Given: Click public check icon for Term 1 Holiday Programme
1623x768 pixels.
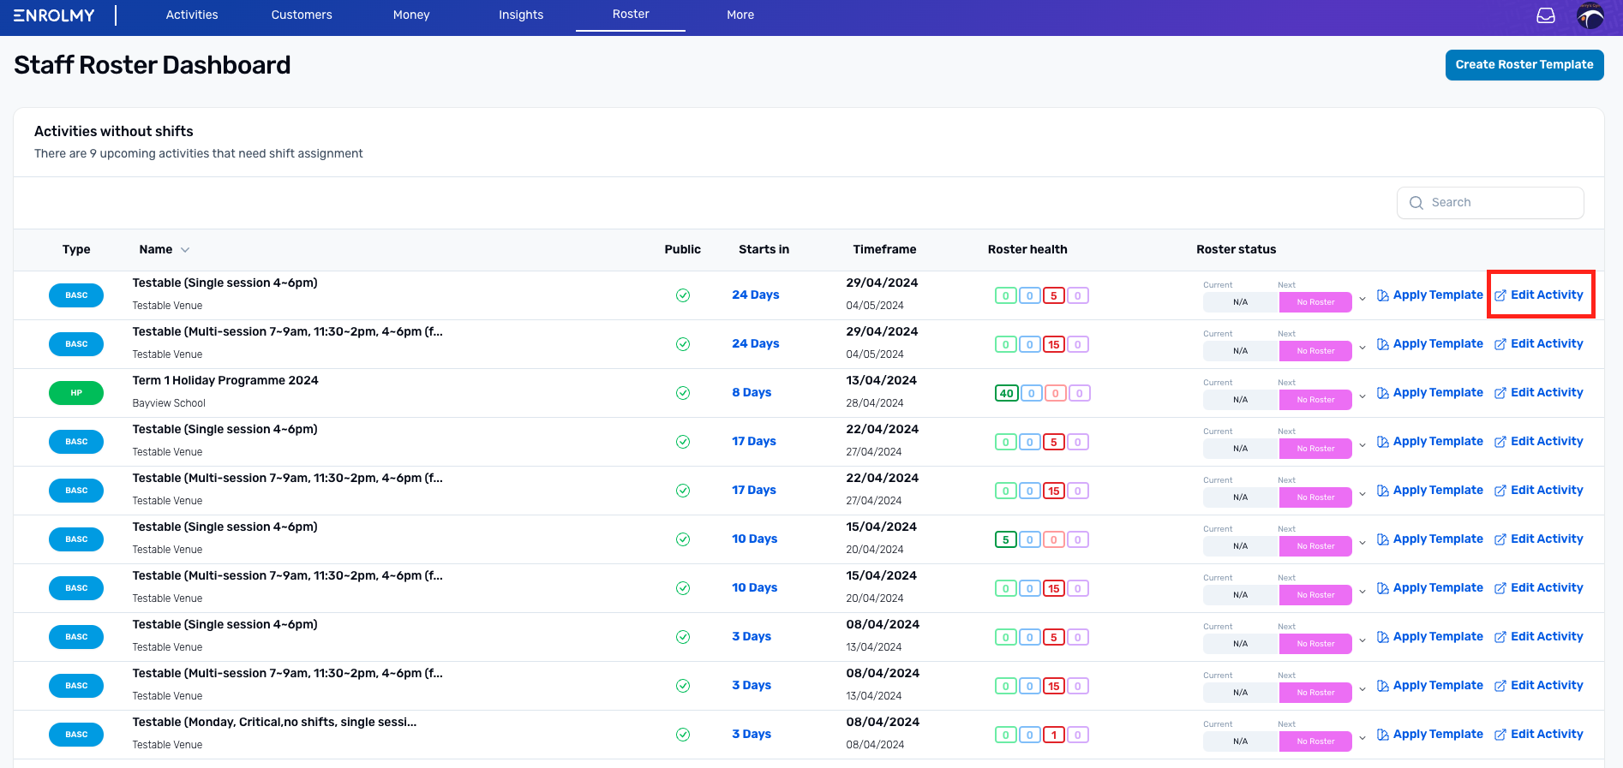Looking at the screenshot, I should coord(683,393).
